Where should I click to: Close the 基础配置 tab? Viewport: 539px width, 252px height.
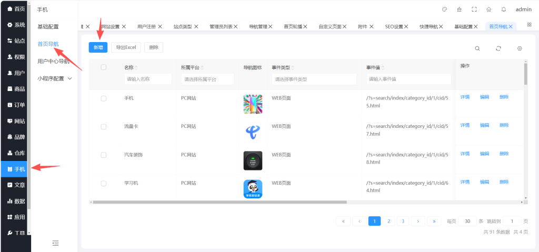click(x=476, y=26)
